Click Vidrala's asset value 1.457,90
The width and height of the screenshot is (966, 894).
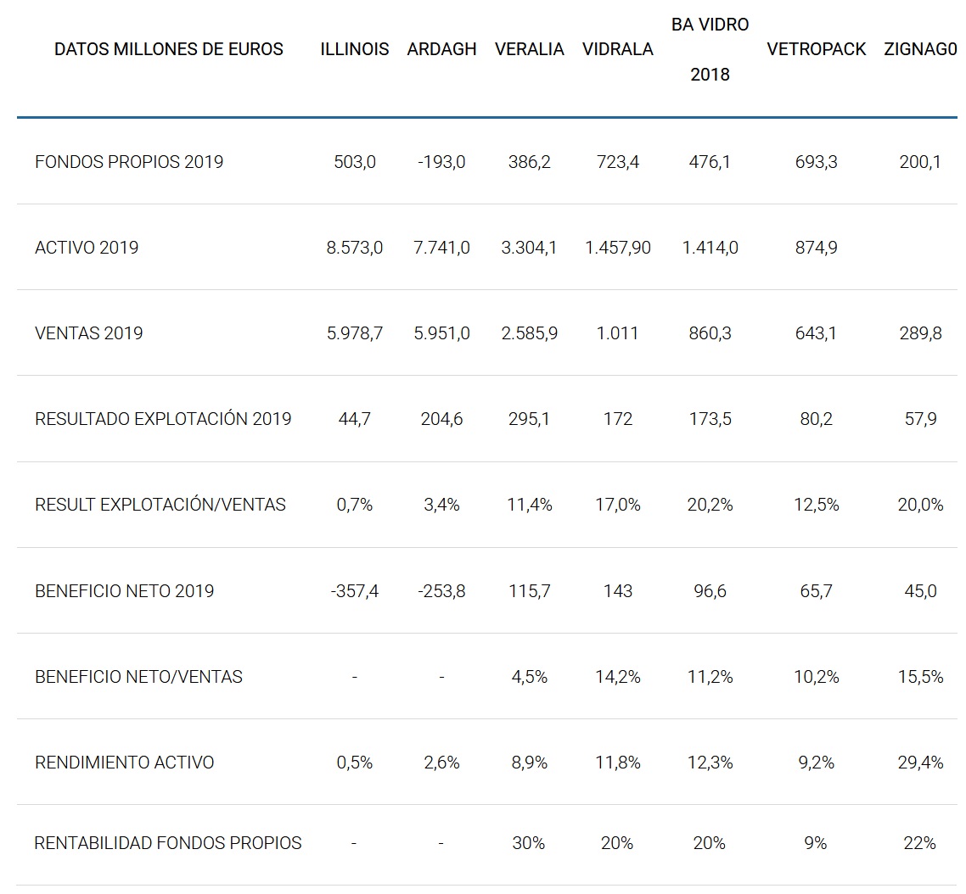pos(618,248)
